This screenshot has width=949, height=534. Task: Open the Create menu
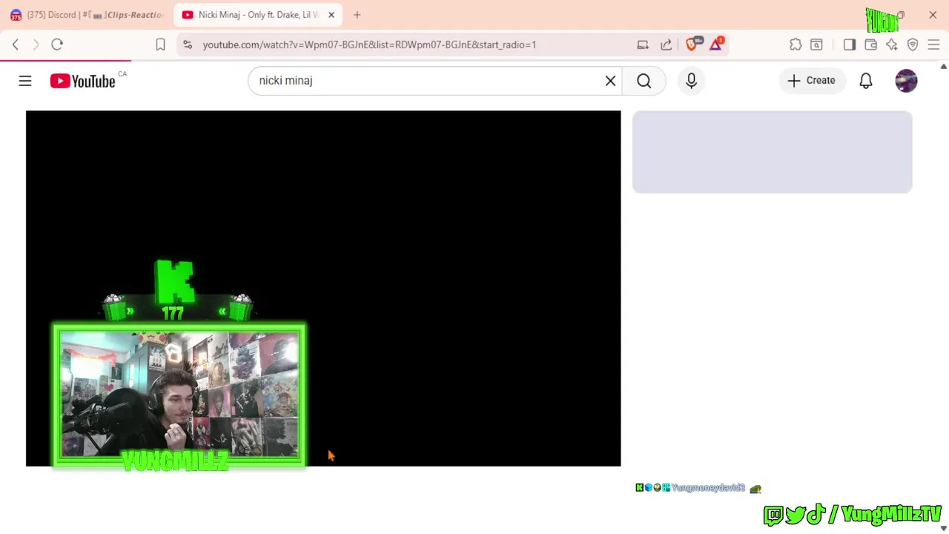coord(812,80)
